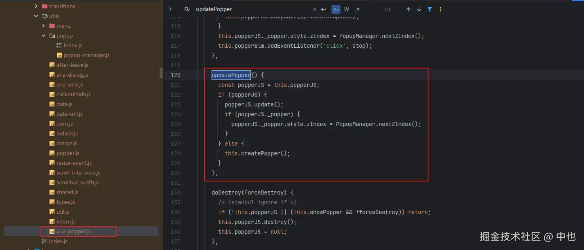Image resolution: width=584 pixels, height=250 pixels.
Task: Select the popup folder icon
Action: (x=52, y=35)
